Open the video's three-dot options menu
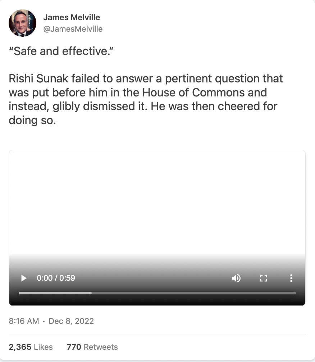Viewport: 315px width, 362px height. [x=291, y=278]
